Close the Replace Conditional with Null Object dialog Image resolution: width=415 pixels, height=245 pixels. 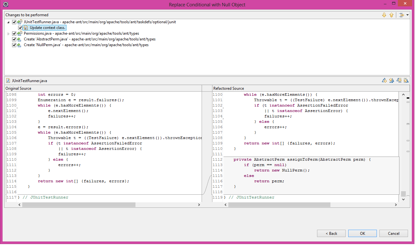(405, 3)
